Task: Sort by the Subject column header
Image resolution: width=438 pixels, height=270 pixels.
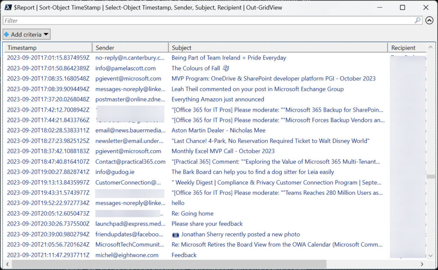Action: point(278,48)
